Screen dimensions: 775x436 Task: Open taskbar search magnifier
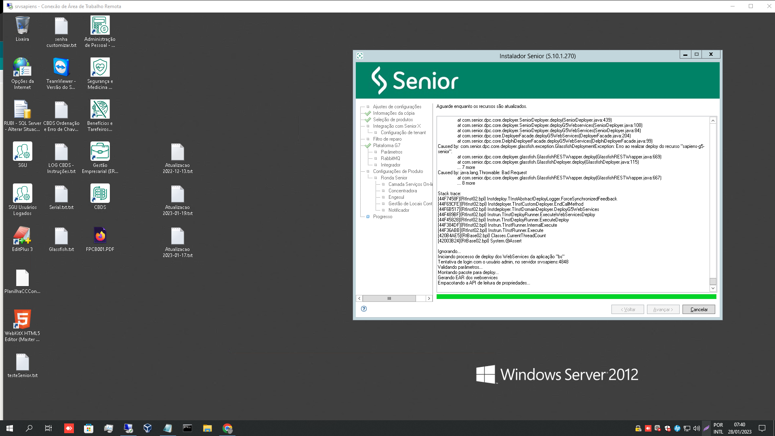(29, 428)
